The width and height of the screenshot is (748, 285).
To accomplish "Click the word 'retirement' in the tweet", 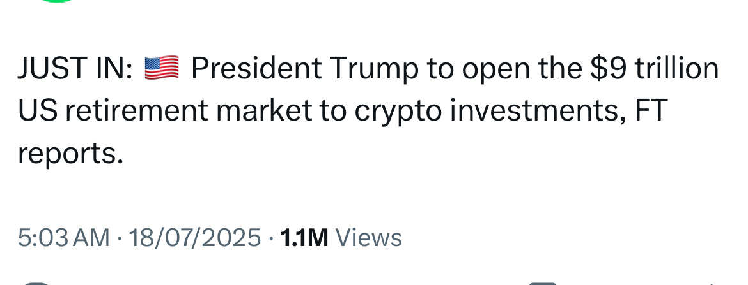I will click(136, 111).
